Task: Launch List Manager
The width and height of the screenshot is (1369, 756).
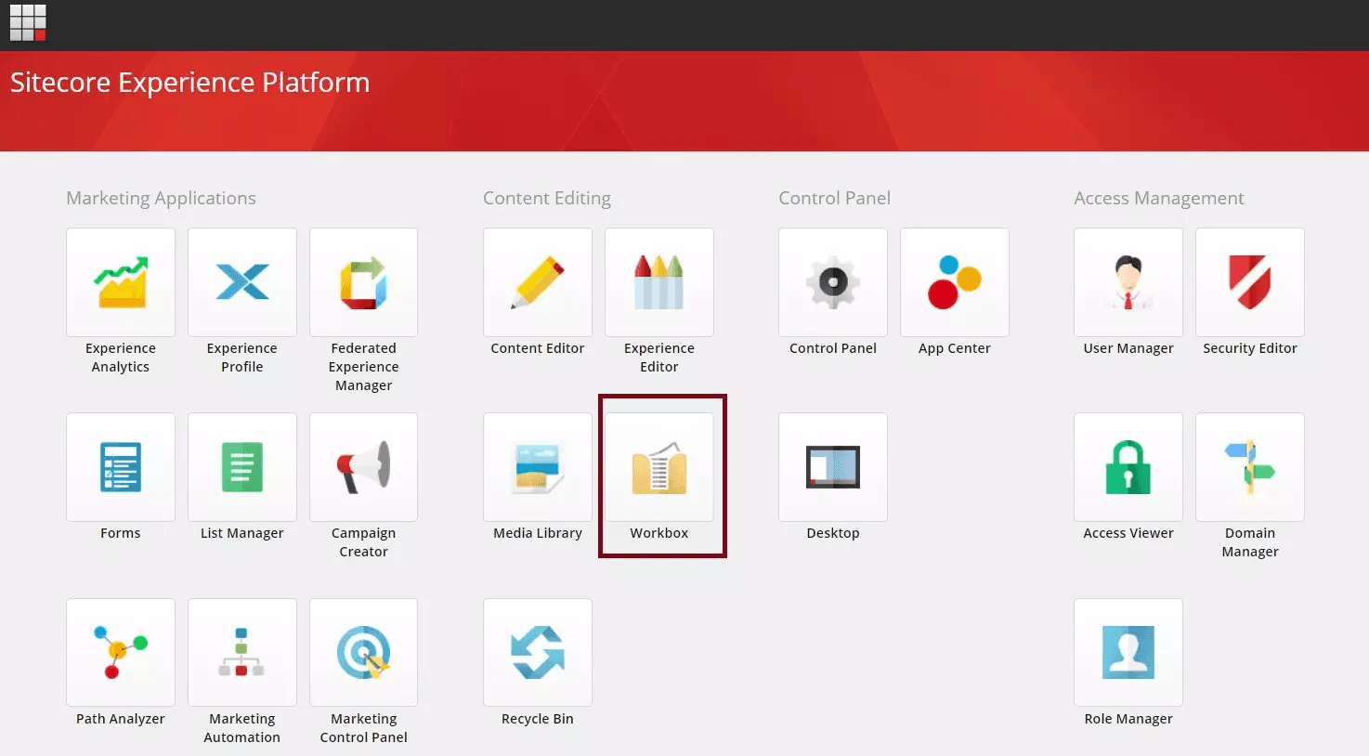Action: (242, 467)
